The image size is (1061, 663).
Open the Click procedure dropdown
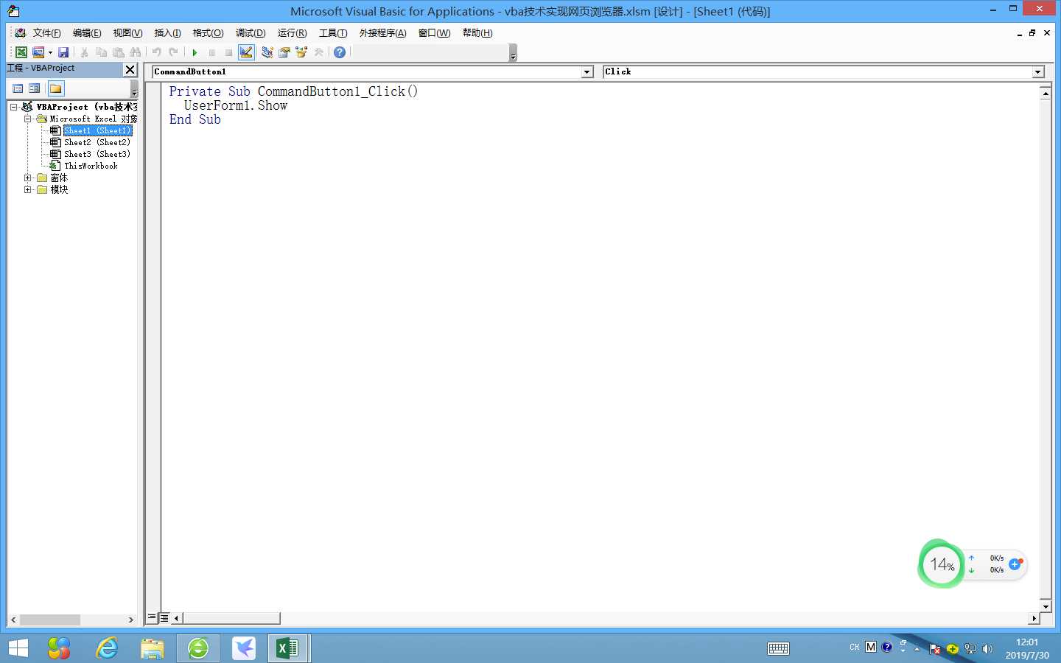point(1038,72)
